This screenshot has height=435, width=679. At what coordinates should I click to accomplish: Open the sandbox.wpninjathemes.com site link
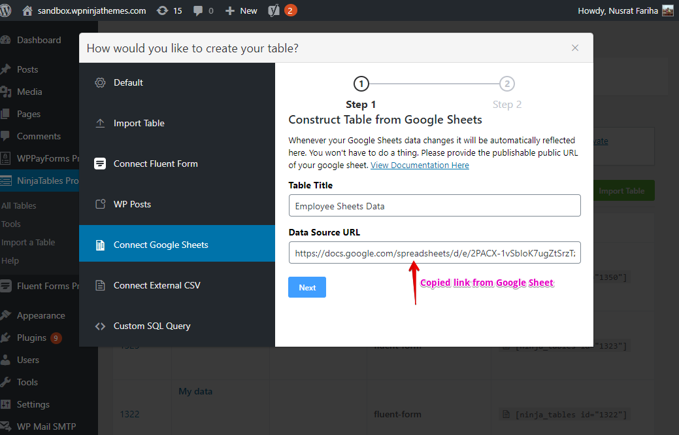coord(91,11)
